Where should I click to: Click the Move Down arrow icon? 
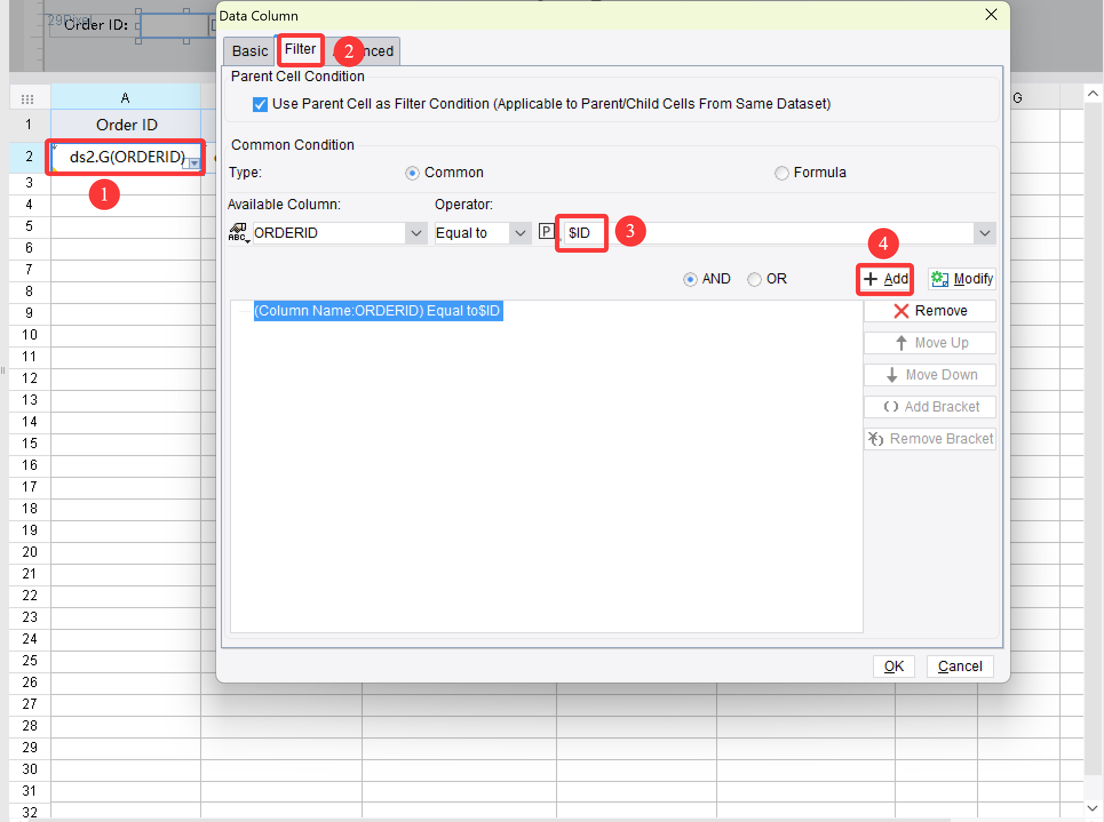pyautogui.click(x=892, y=374)
